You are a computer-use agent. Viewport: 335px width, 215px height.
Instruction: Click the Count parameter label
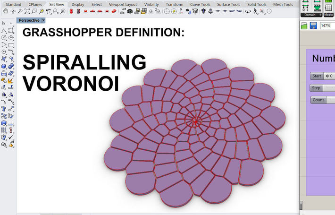(x=318, y=100)
